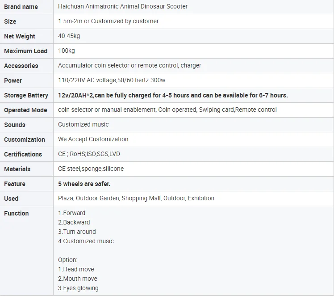This screenshot has height=296, width=334.
Task: Click '1.5m-2m or Customized by customer' value
Action: coord(108,21)
